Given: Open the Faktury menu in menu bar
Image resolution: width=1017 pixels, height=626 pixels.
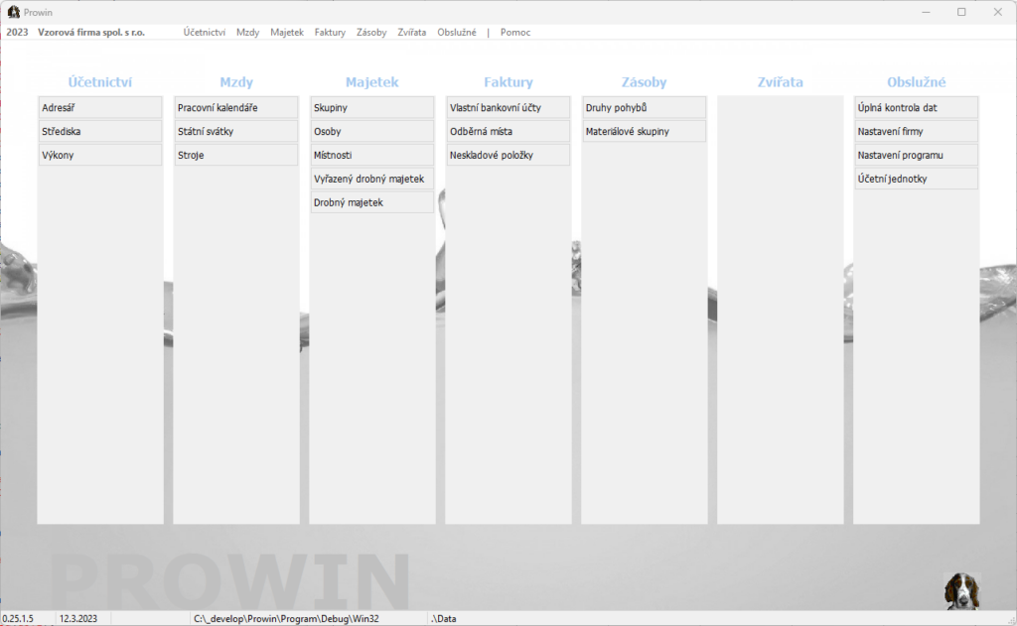Looking at the screenshot, I should coord(330,33).
